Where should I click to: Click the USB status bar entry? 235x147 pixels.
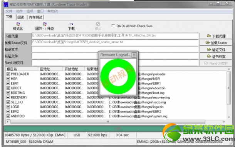click(x=77, y=135)
